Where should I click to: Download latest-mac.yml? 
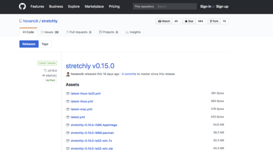click(x=81, y=109)
